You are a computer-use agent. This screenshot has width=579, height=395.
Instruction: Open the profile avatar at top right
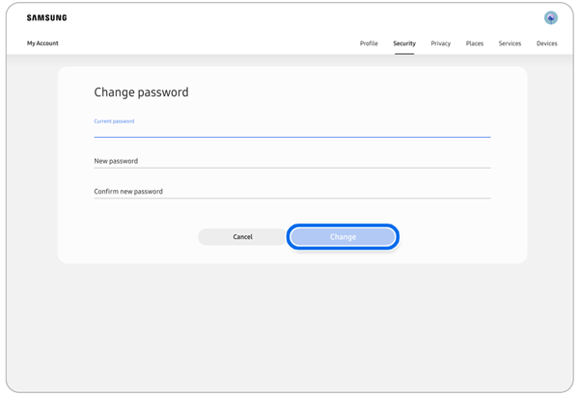551,18
